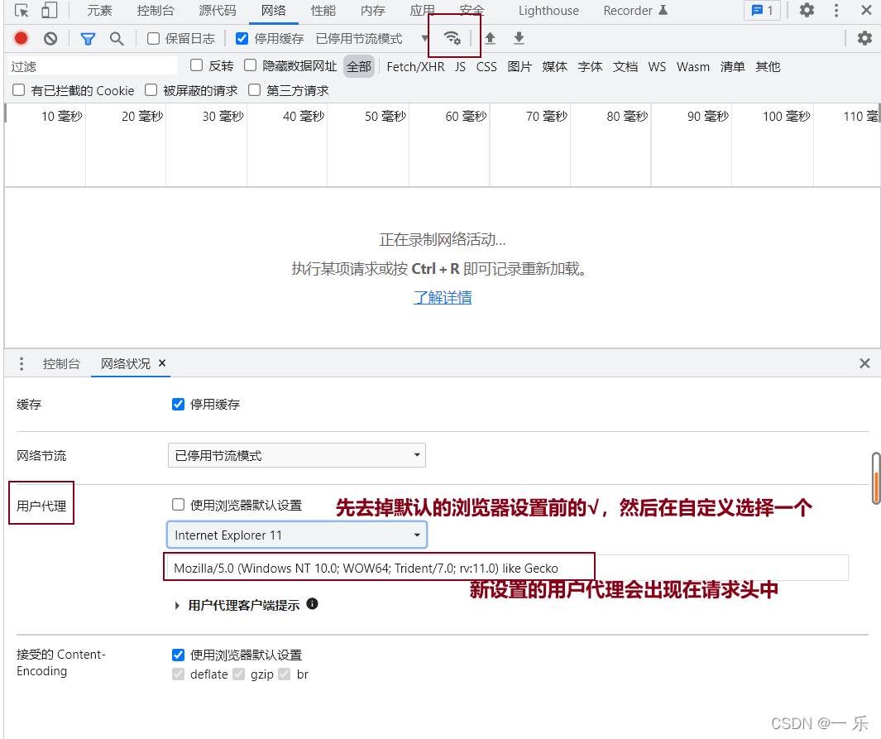Open the 性能 tab
This screenshot has height=739, width=881.
323,11
